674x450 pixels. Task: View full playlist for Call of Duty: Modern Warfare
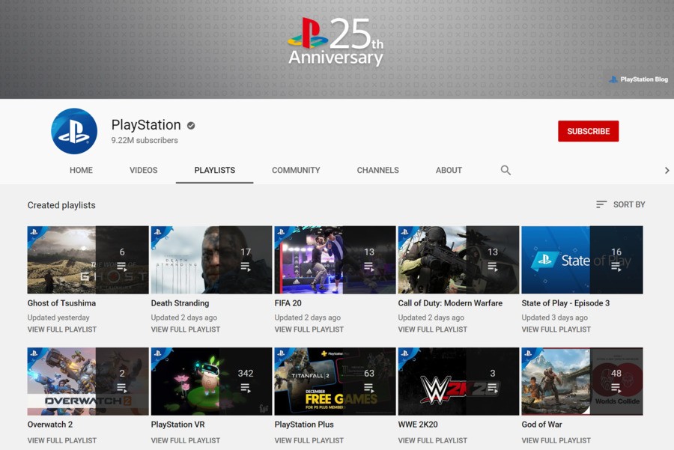pyautogui.click(x=432, y=329)
